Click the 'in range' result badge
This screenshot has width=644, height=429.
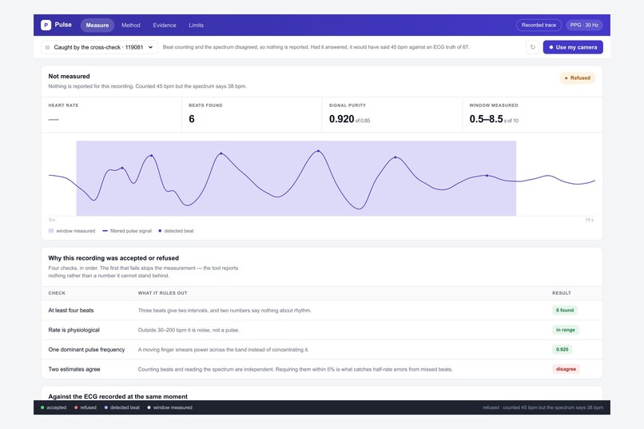[x=566, y=330]
